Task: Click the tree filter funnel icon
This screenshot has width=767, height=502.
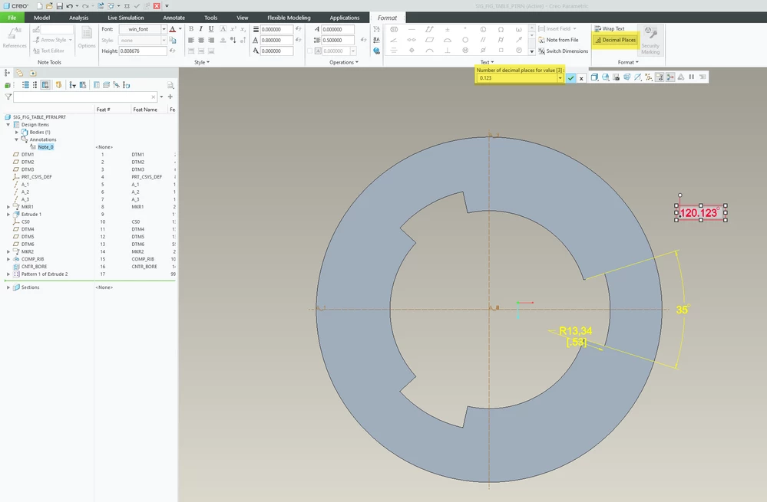Action: click(x=8, y=97)
